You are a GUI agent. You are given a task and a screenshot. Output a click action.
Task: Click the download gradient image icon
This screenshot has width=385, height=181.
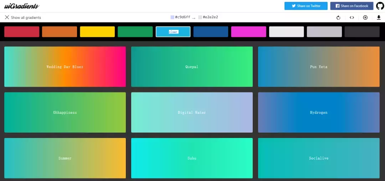[x=379, y=18]
